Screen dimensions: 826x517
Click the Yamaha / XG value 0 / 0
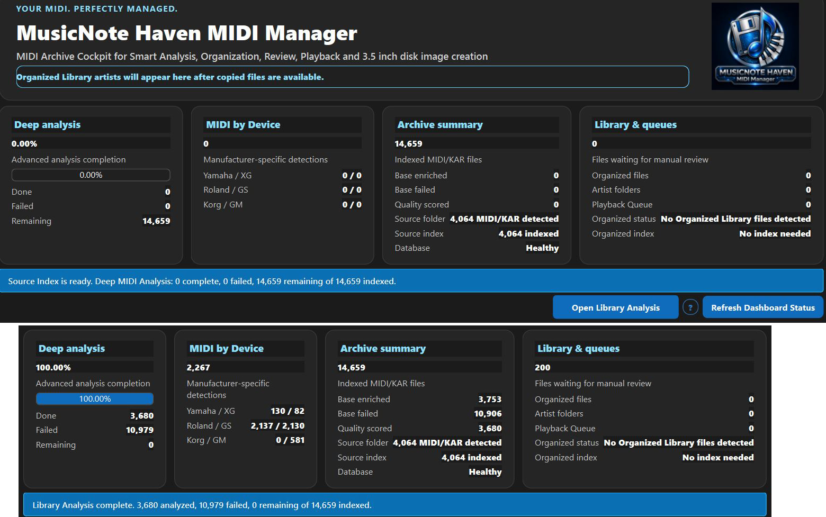click(352, 176)
